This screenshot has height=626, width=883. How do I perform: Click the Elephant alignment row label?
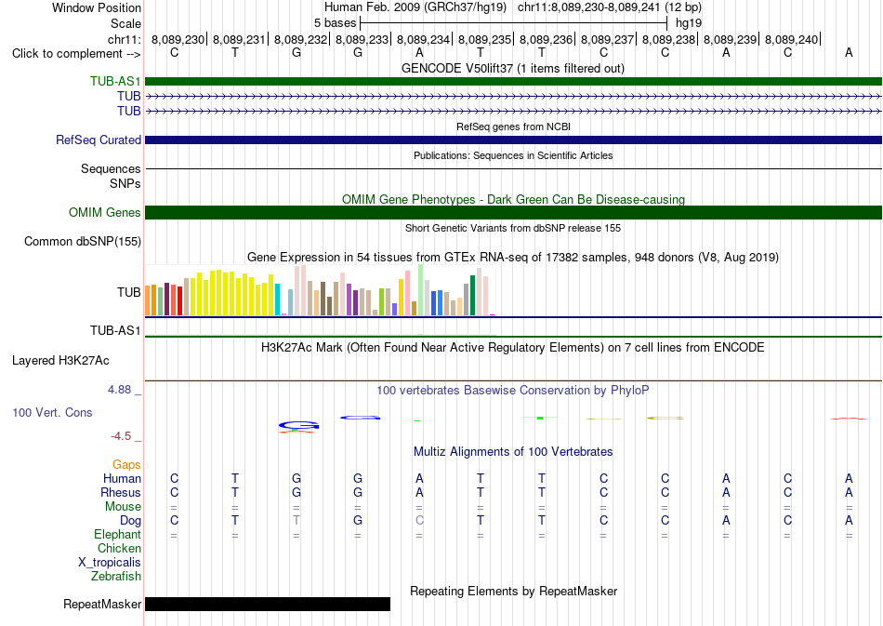point(117,534)
